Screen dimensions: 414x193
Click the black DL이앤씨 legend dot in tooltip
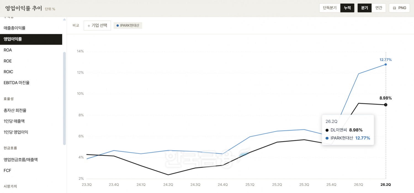pos(327,130)
